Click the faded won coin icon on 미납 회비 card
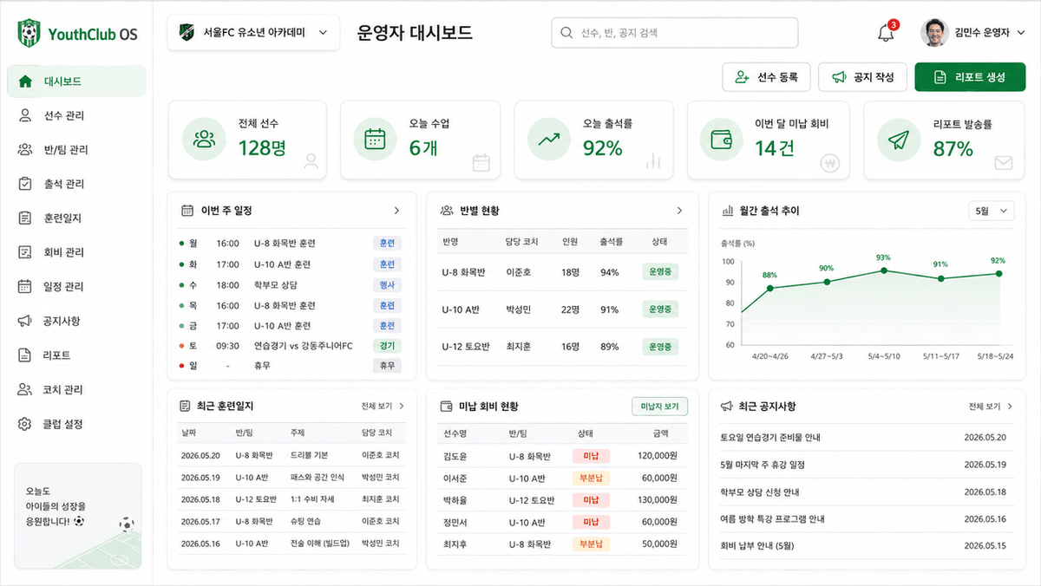1041x586 pixels. (x=830, y=162)
